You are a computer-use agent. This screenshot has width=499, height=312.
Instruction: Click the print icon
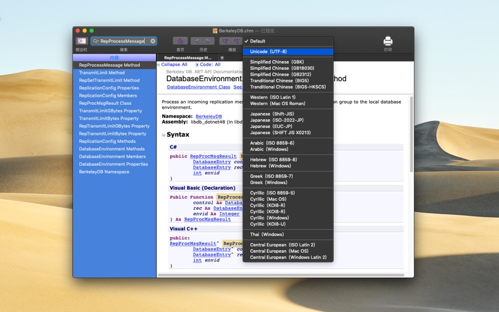(x=387, y=42)
